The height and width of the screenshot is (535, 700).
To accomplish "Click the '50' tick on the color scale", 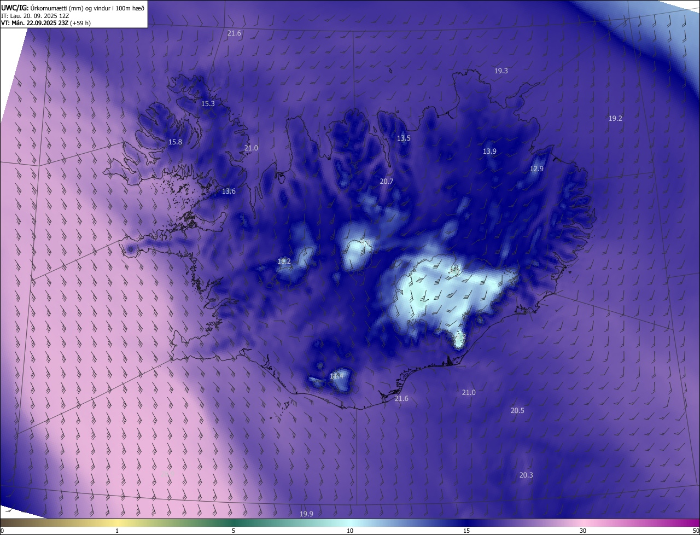I will click(696, 531).
